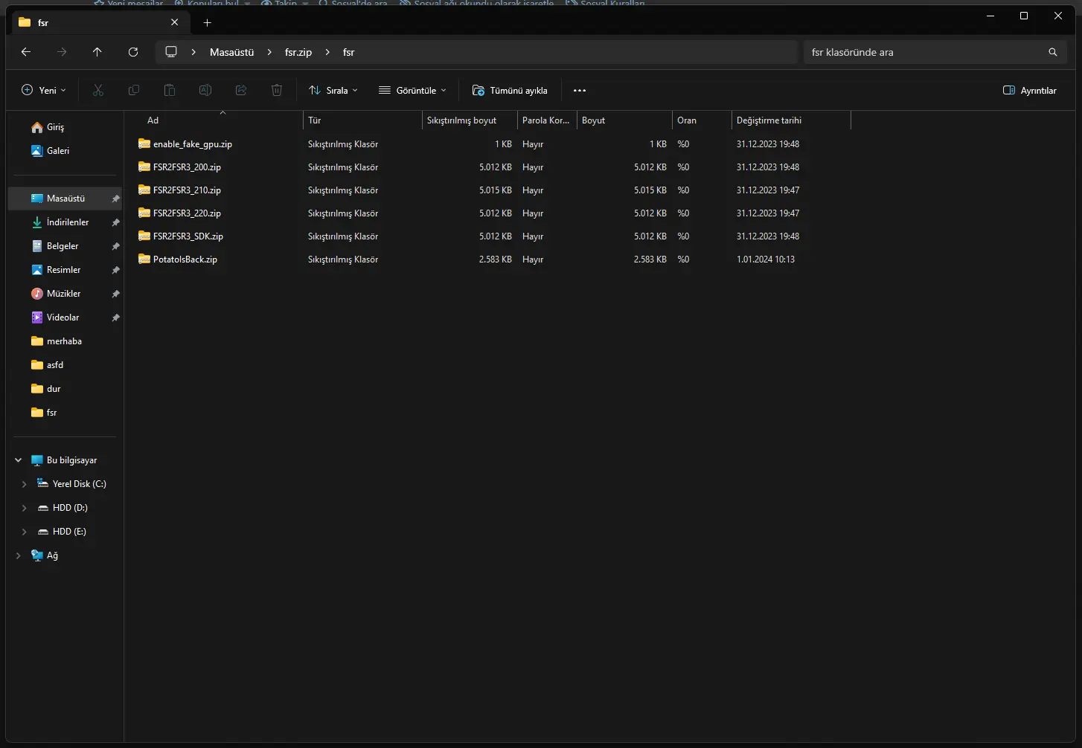Open the three-dot more options menu

(580, 90)
